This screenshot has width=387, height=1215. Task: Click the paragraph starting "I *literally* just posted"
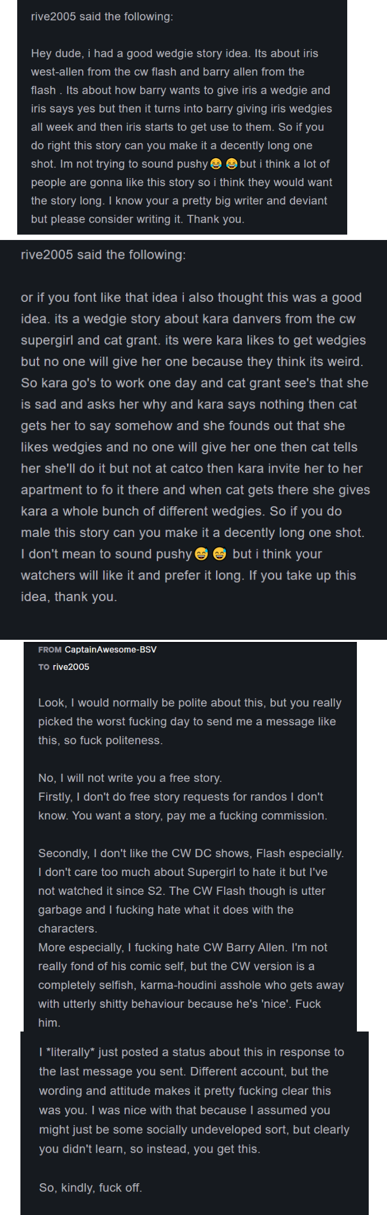tap(194, 1100)
